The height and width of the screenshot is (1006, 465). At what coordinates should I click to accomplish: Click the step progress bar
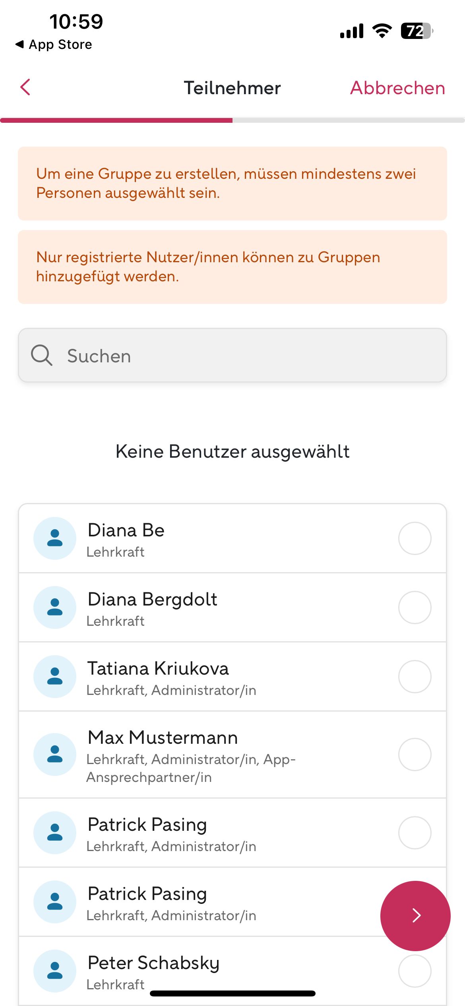tap(232, 120)
